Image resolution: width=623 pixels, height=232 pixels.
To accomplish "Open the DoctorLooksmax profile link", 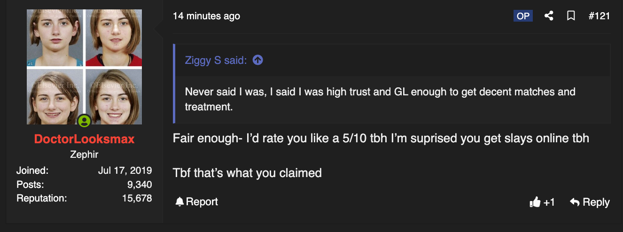I will 85,139.
